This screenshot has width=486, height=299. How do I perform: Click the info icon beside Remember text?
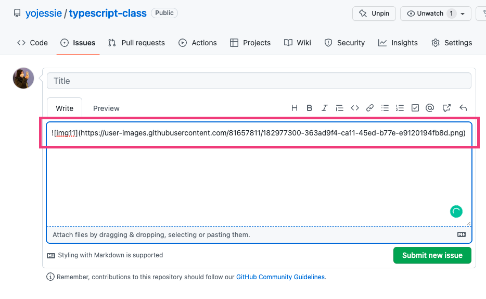pyautogui.click(x=50, y=277)
